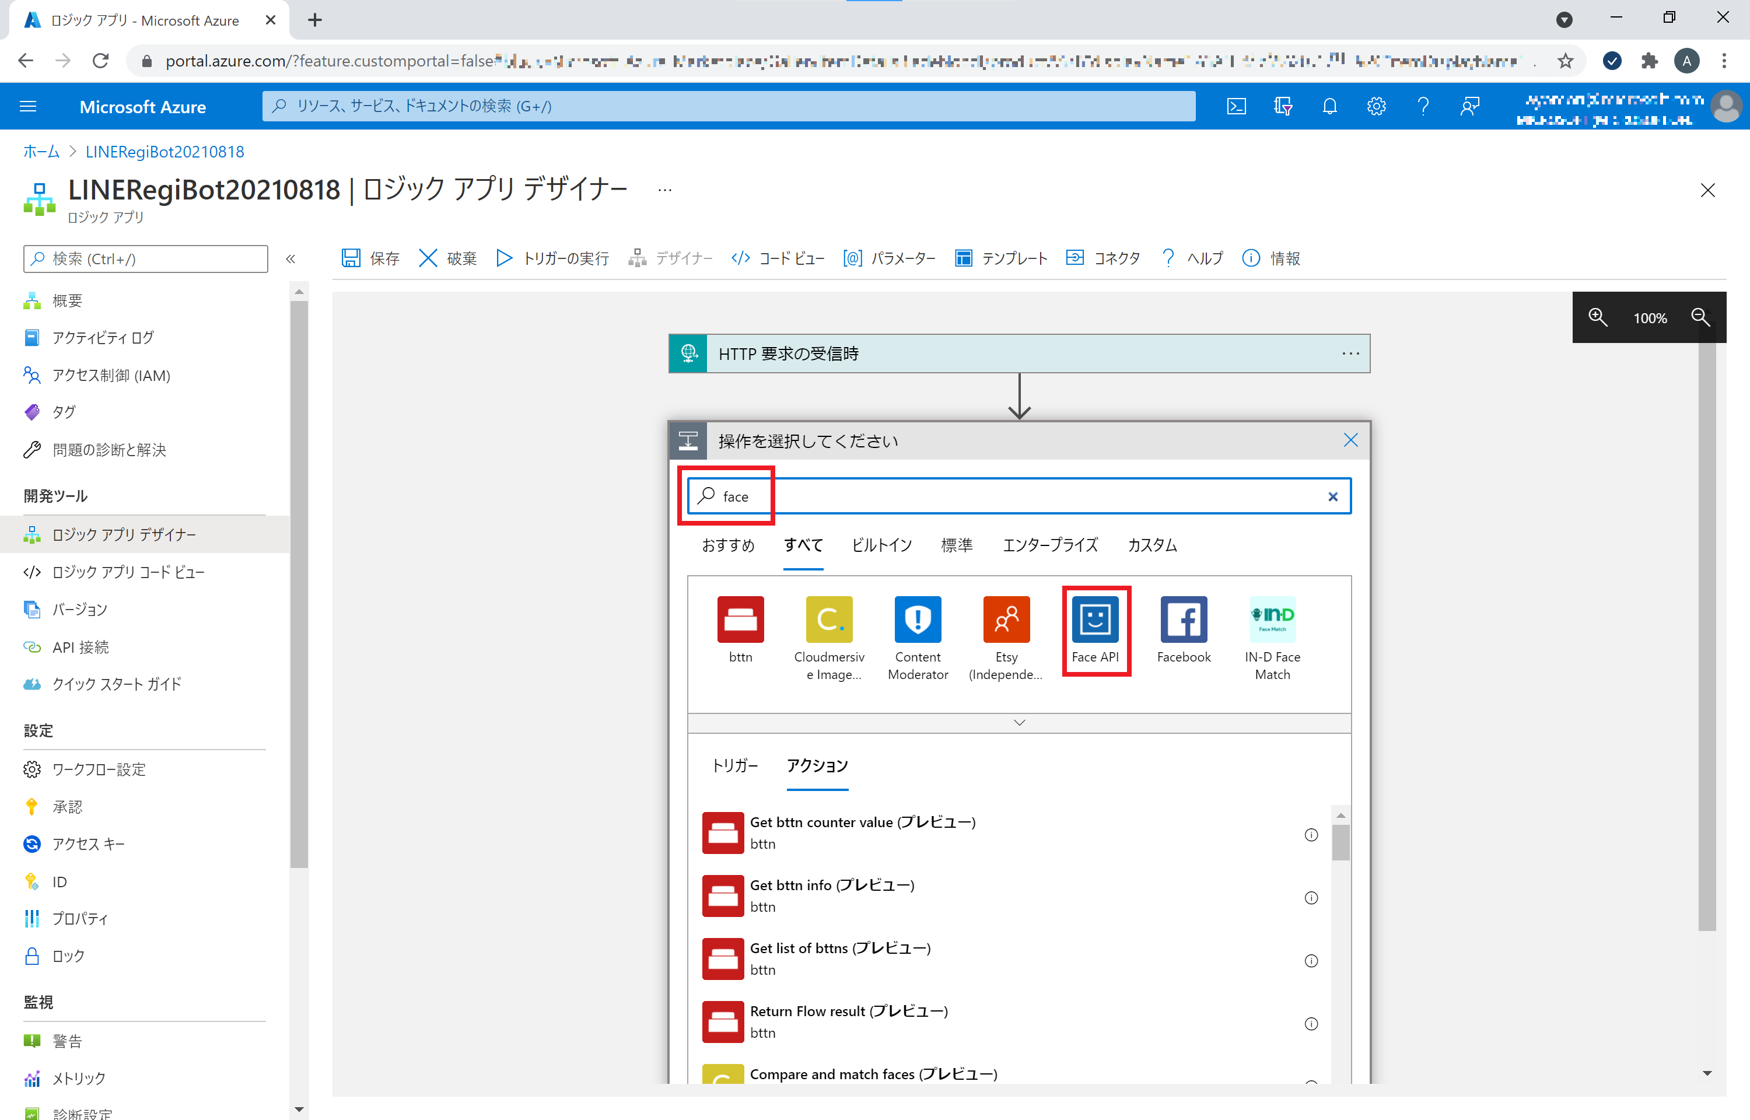This screenshot has height=1120, width=1750.
Task: Discard changes with the 破棄 icon
Action: pos(446,257)
